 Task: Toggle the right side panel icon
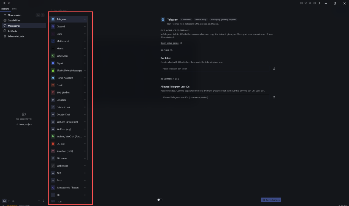click(319, 3)
